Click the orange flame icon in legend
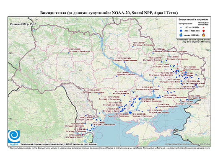218x154 pixels. [204, 35]
